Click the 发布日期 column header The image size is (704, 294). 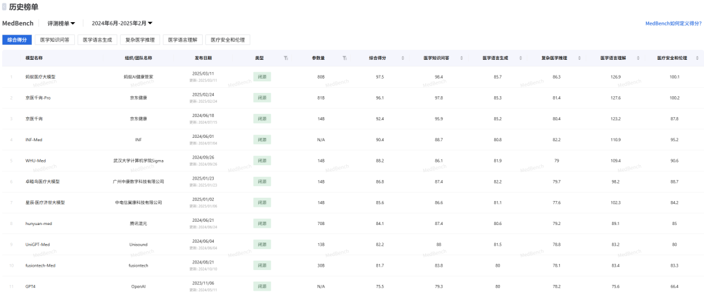coord(203,58)
